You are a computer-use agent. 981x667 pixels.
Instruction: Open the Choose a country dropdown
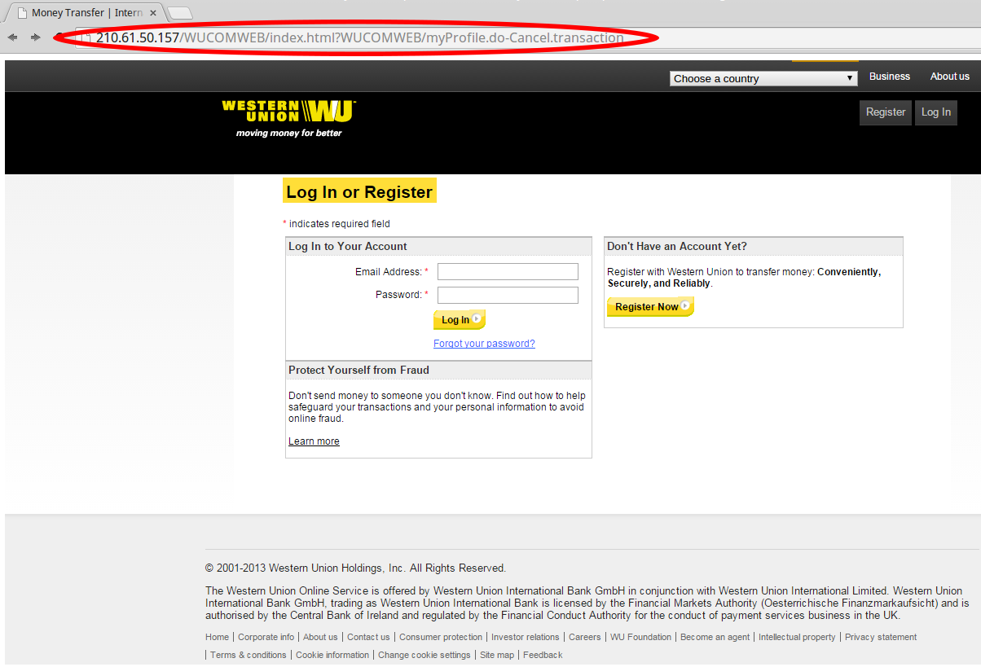coord(763,78)
